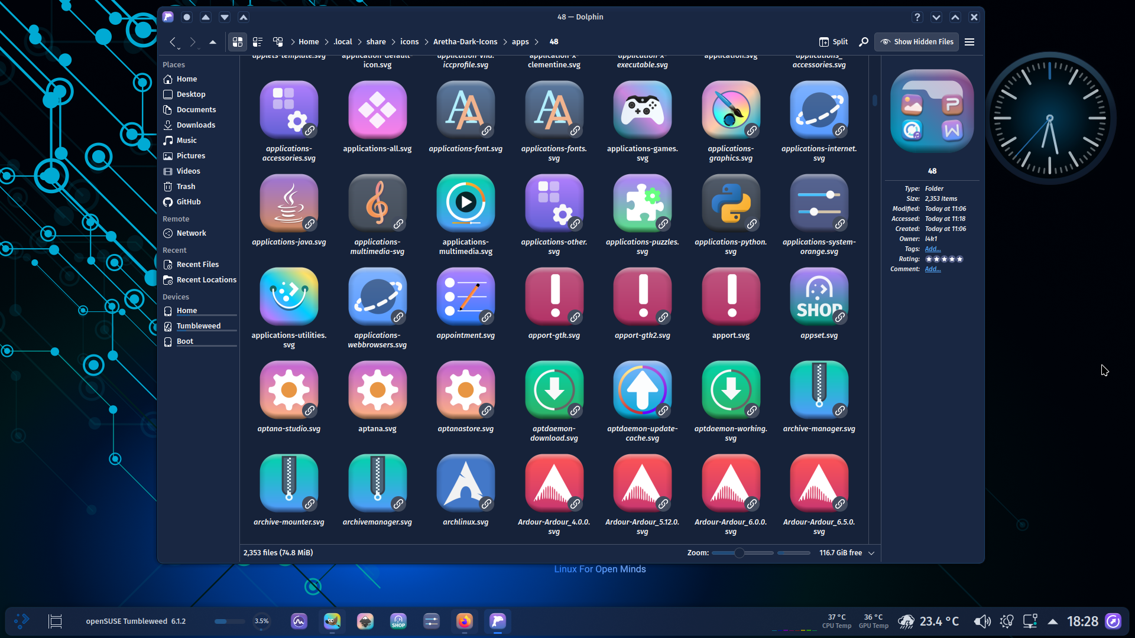The height and width of the screenshot is (638, 1135).
Task: Open applications-games.svg file icon
Action: [x=642, y=110]
